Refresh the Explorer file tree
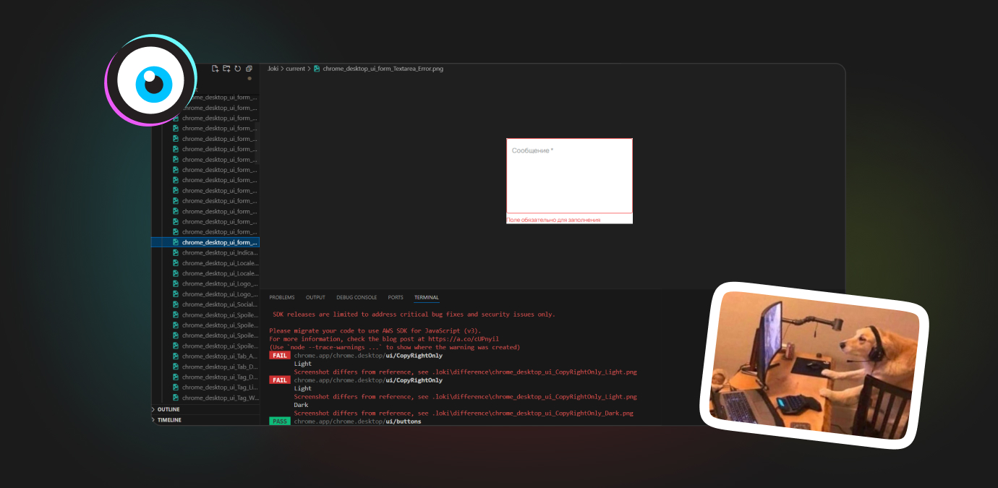 pos(237,69)
